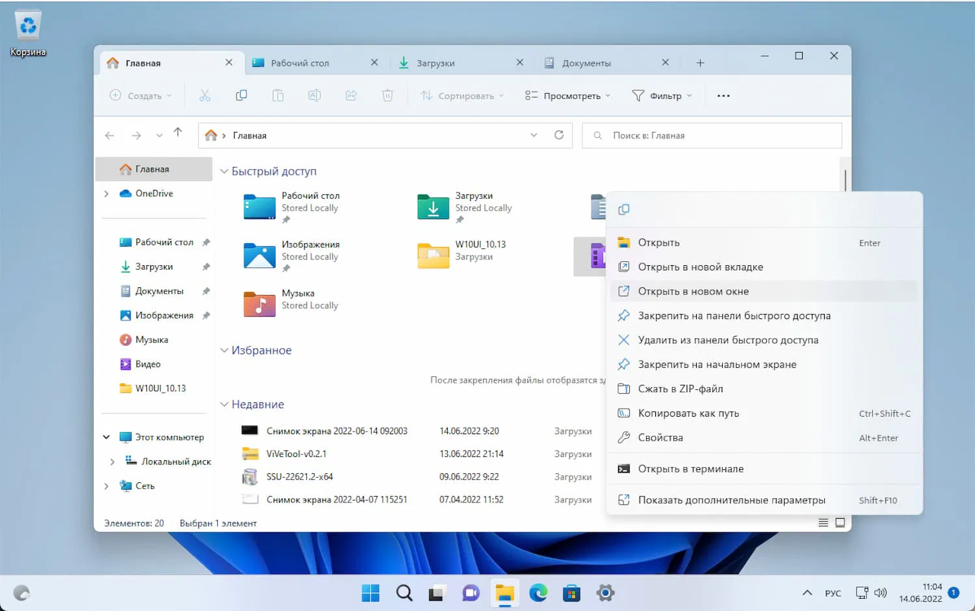The image size is (975, 611).
Task: Refresh the current folder view
Action: [559, 135]
